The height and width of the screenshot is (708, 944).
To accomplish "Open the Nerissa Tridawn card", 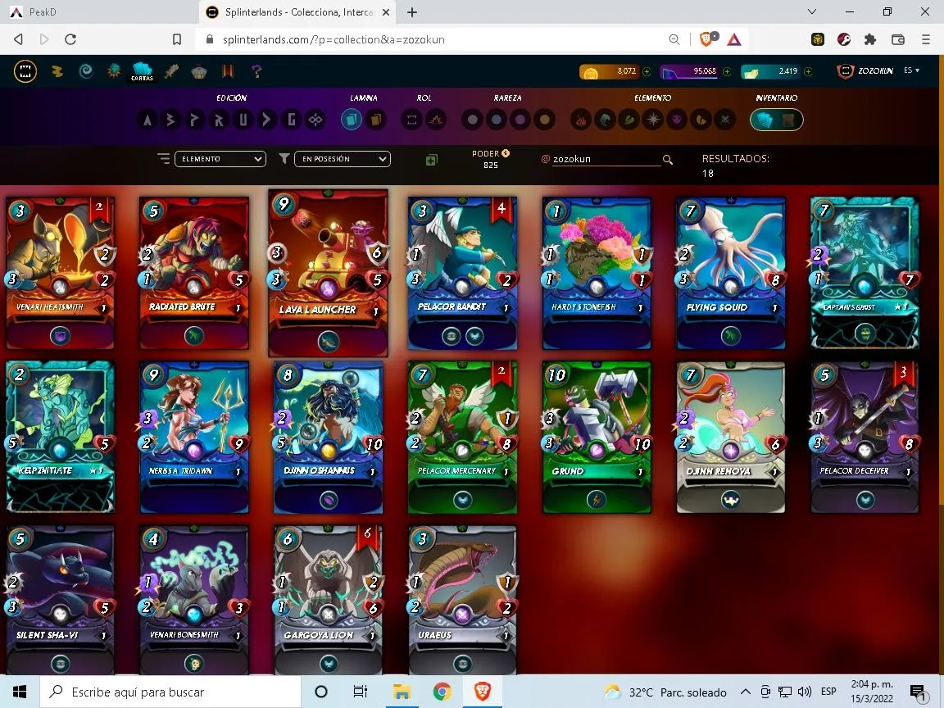I will point(194,437).
